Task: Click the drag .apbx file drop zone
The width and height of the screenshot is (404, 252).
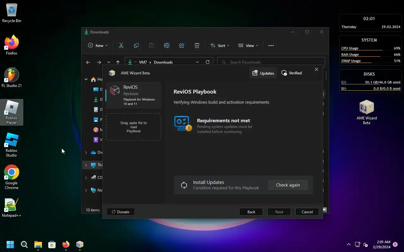Action: pos(134,127)
